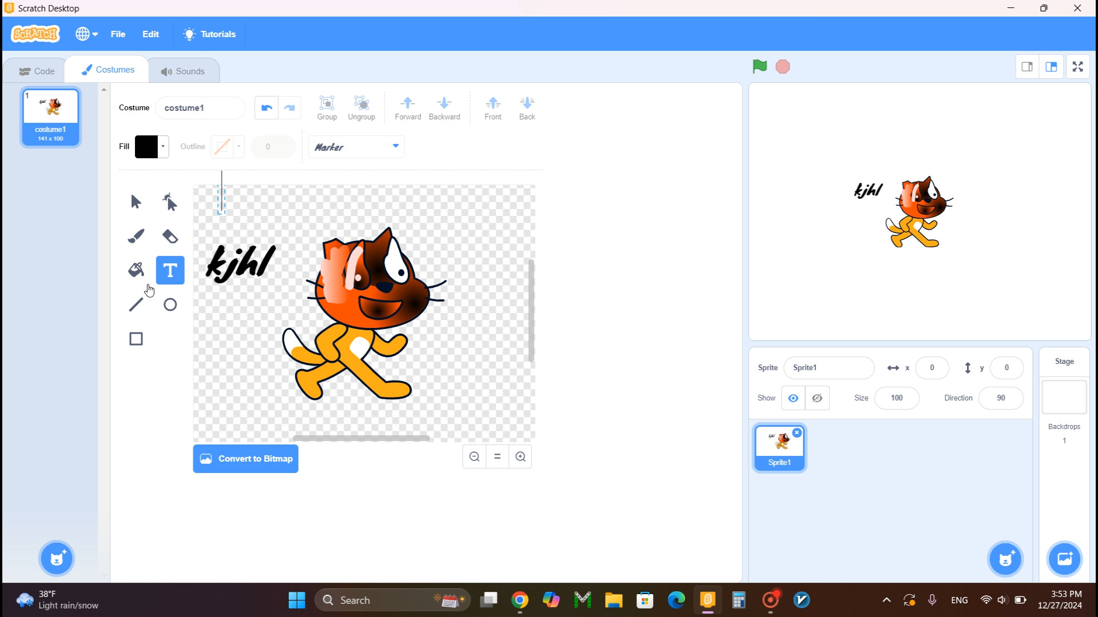Send selection to Back
1098x617 pixels.
pos(527,108)
